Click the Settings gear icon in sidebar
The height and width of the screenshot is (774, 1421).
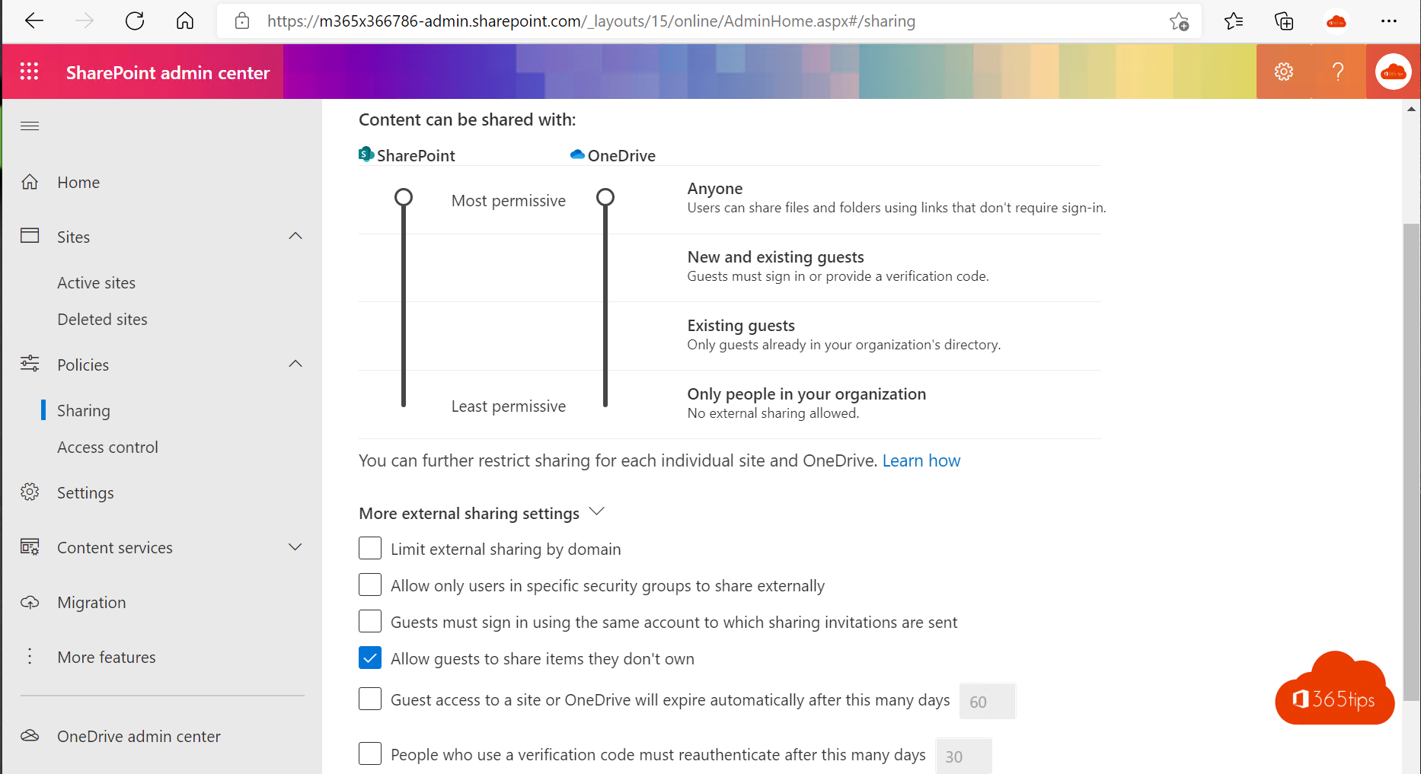30,492
